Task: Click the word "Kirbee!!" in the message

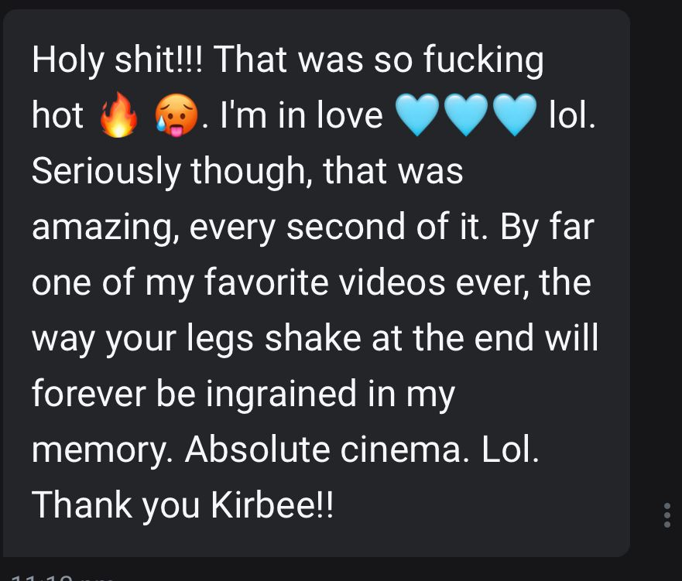Action: [272, 504]
